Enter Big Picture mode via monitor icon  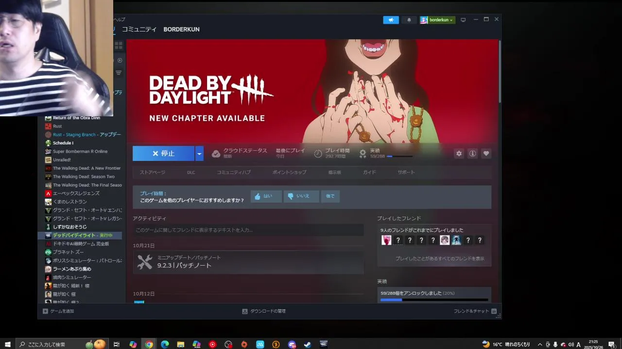pyautogui.click(x=463, y=20)
